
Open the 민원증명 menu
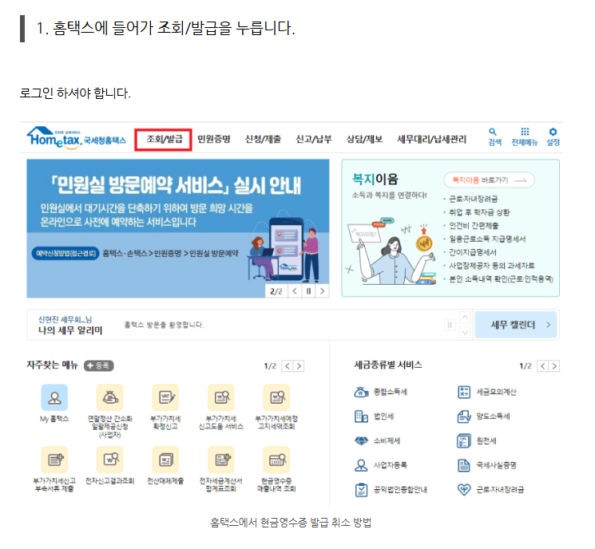coord(214,139)
